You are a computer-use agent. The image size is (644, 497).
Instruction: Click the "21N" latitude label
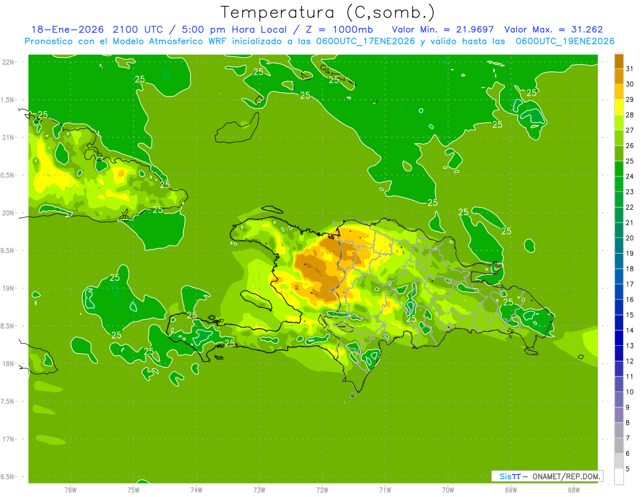pos(8,137)
